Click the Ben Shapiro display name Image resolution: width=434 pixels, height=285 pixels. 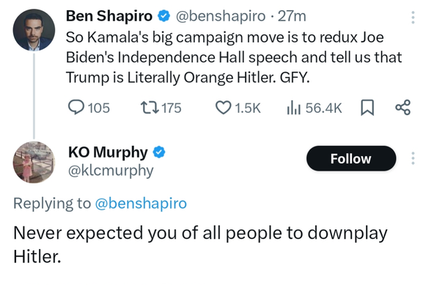pyautogui.click(x=109, y=16)
